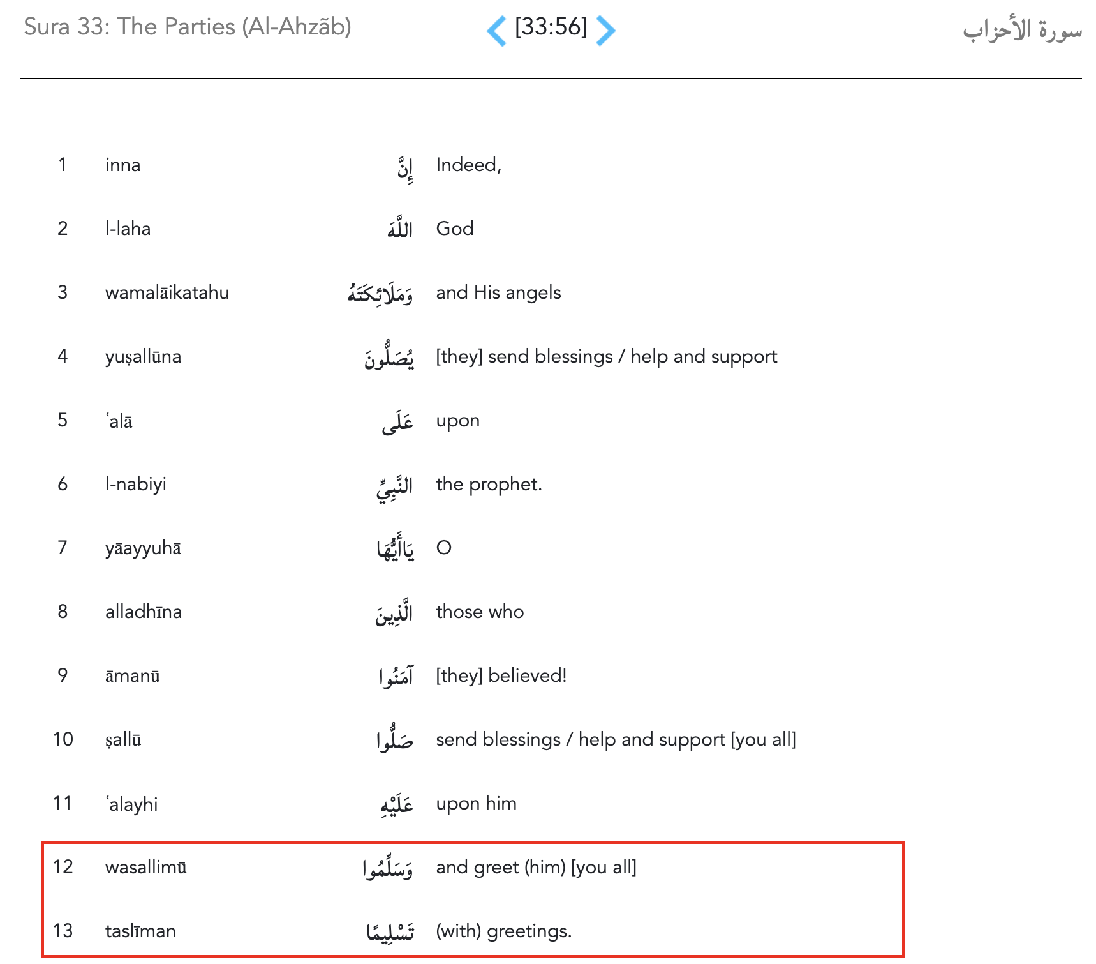This screenshot has width=1096, height=964.
Task: Select the translation "upon him"
Action: tap(476, 803)
